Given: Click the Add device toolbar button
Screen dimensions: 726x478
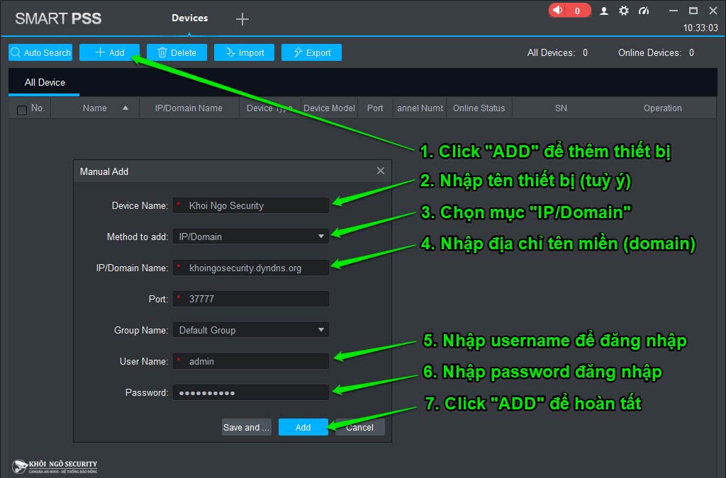Looking at the screenshot, I should coord(110,52).
